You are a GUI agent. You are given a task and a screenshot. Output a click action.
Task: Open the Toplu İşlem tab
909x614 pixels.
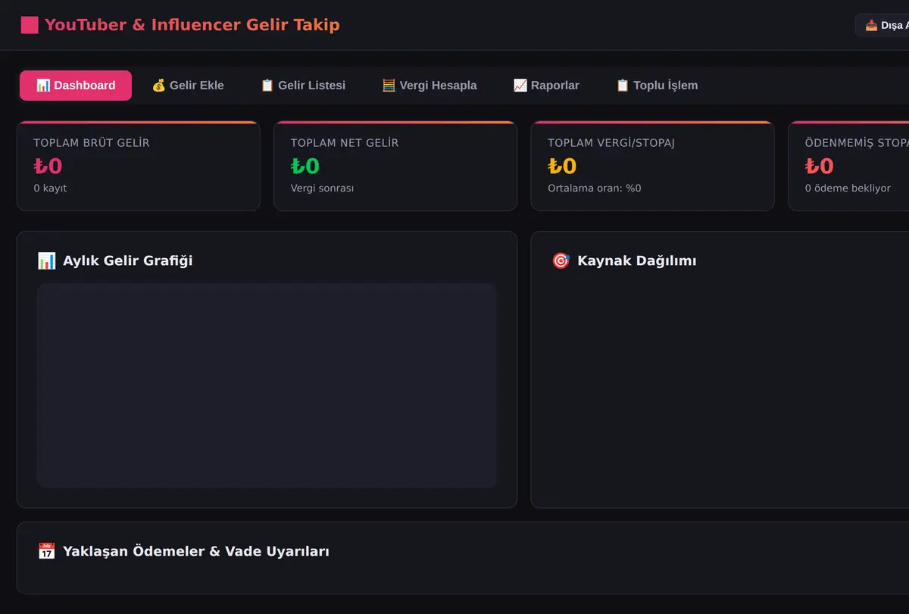[657, 86]
